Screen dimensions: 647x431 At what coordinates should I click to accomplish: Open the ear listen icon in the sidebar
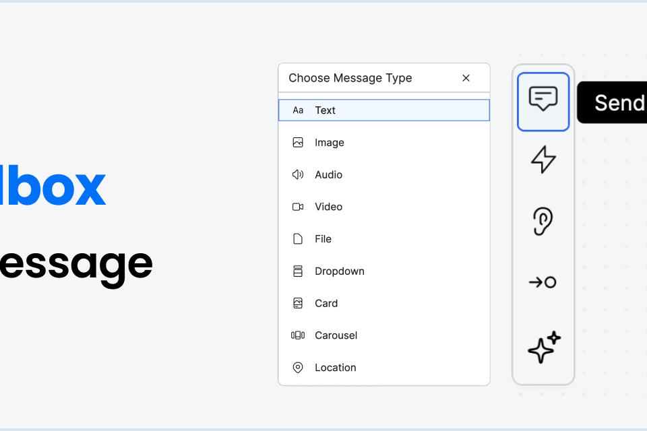click(543, 220)
